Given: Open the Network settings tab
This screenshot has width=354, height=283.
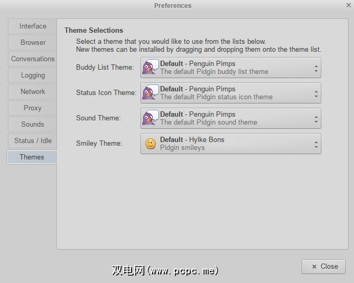Looking at the screenshot, I should point(33,92).
